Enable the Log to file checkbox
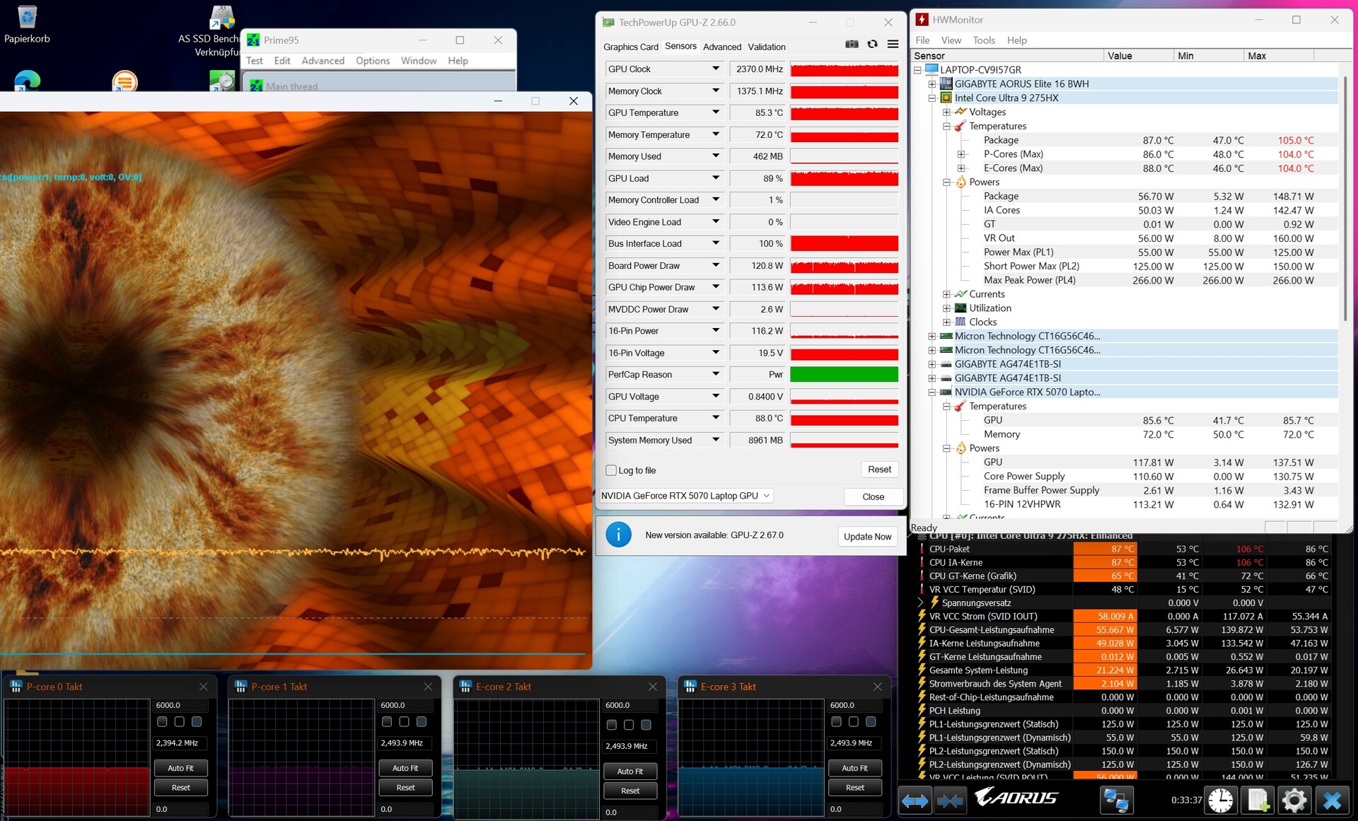The image size is (1358, 821). click(611, 470)
